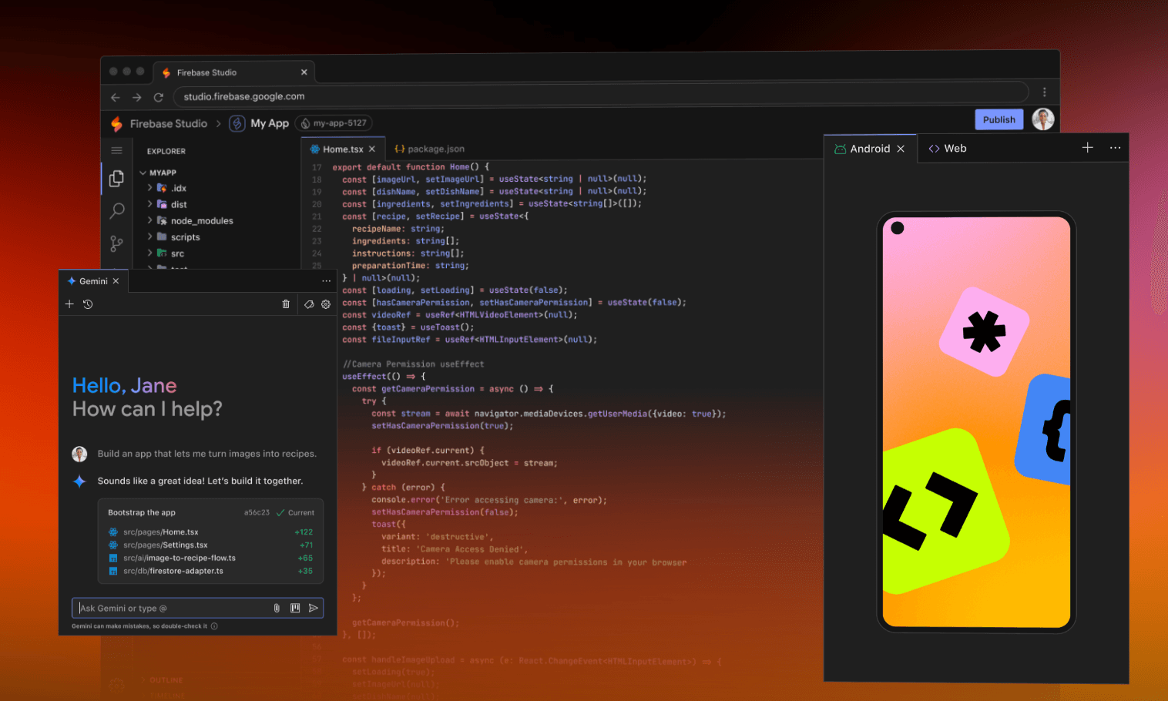This screenshot has height=701, width=1168.
Task: Click the Current checkpoint label
Action: [301, 513]
